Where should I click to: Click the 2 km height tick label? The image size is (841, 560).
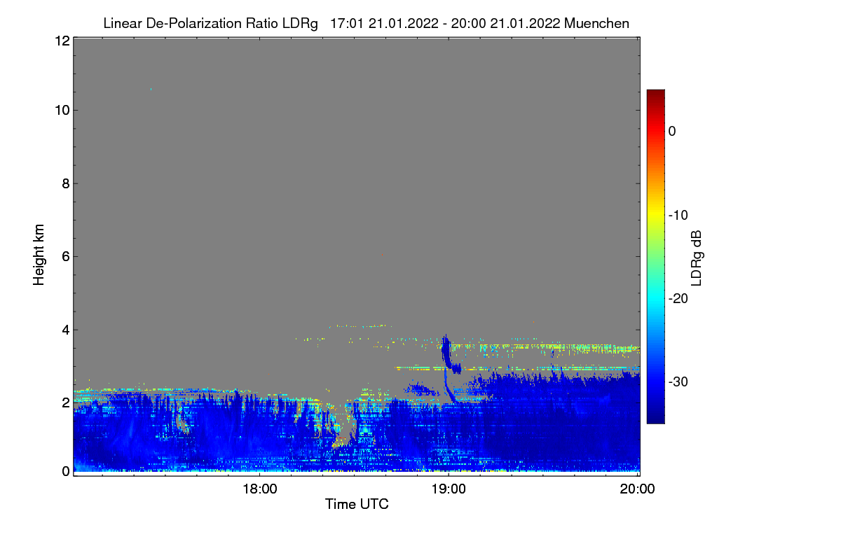65,402
